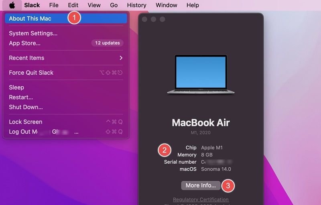The height and width of the screenshot is (205, 321).
Task: Select Sleep from the Apple menu
Action: (x=66, y=87)
